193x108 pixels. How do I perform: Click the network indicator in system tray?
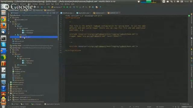172,1
